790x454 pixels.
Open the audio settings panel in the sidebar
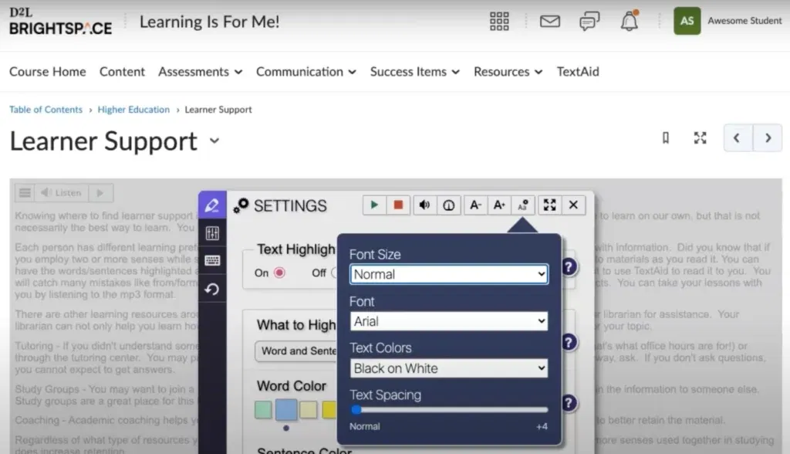212,233
